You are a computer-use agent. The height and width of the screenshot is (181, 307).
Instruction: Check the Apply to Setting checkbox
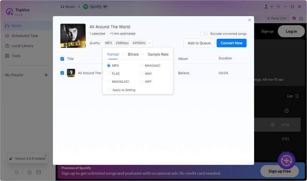pos(109,90)
